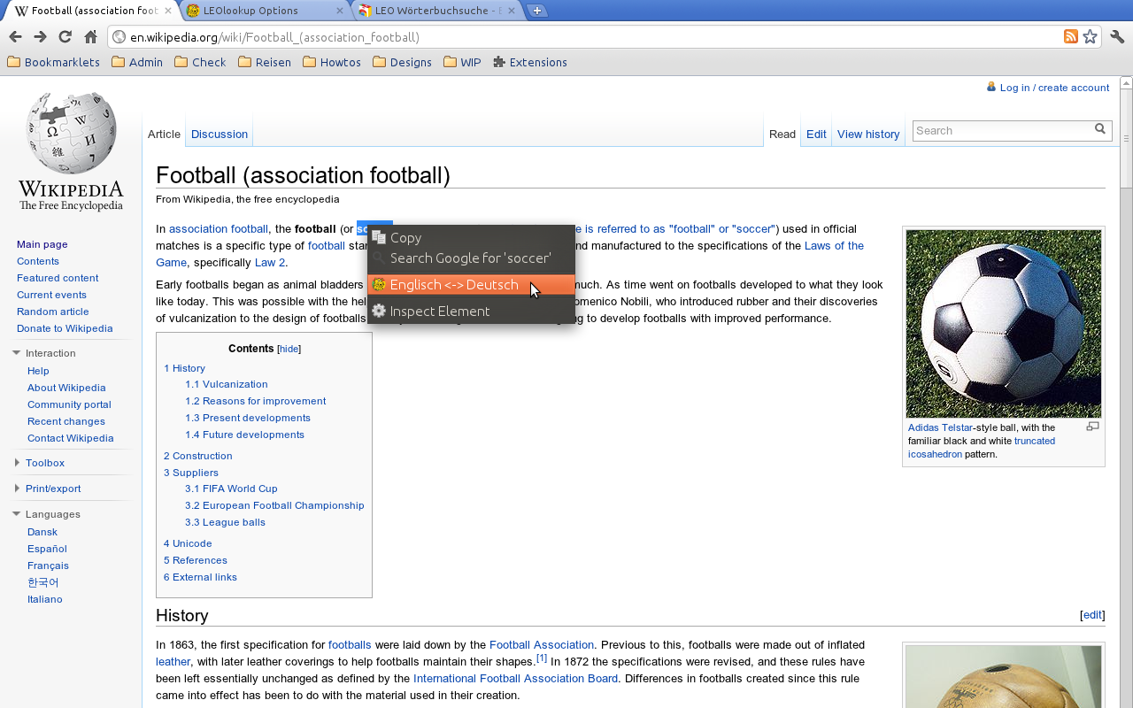
Task: Click the RSS feed icon in address bar
Action: pos(1071,37)
